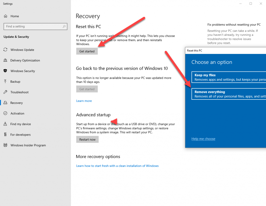Click the Delivery Optimization icon

point(5,60)
